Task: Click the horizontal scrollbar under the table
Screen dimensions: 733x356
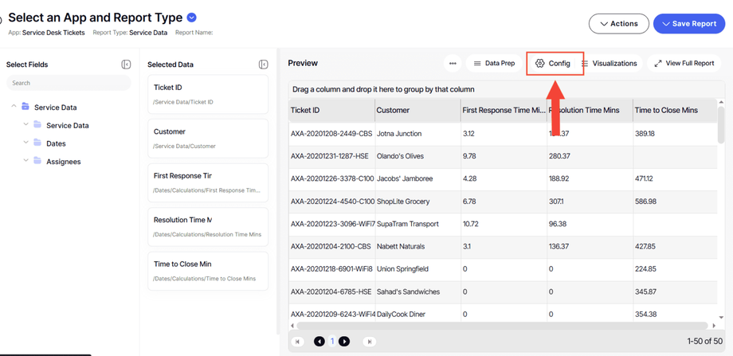Action: coord(502,326)
